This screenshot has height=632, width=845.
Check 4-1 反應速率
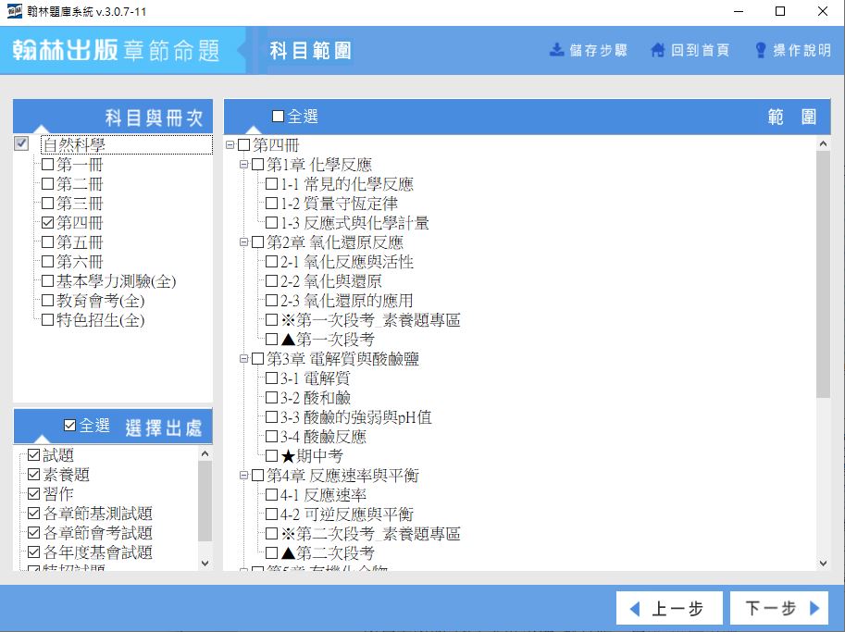(x=271, y=494)
